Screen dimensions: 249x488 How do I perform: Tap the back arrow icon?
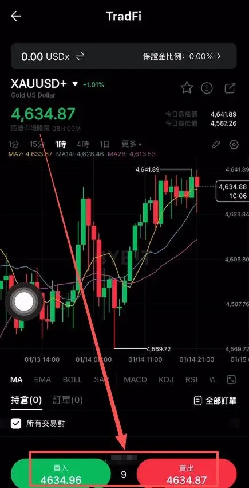click(16, 16)
